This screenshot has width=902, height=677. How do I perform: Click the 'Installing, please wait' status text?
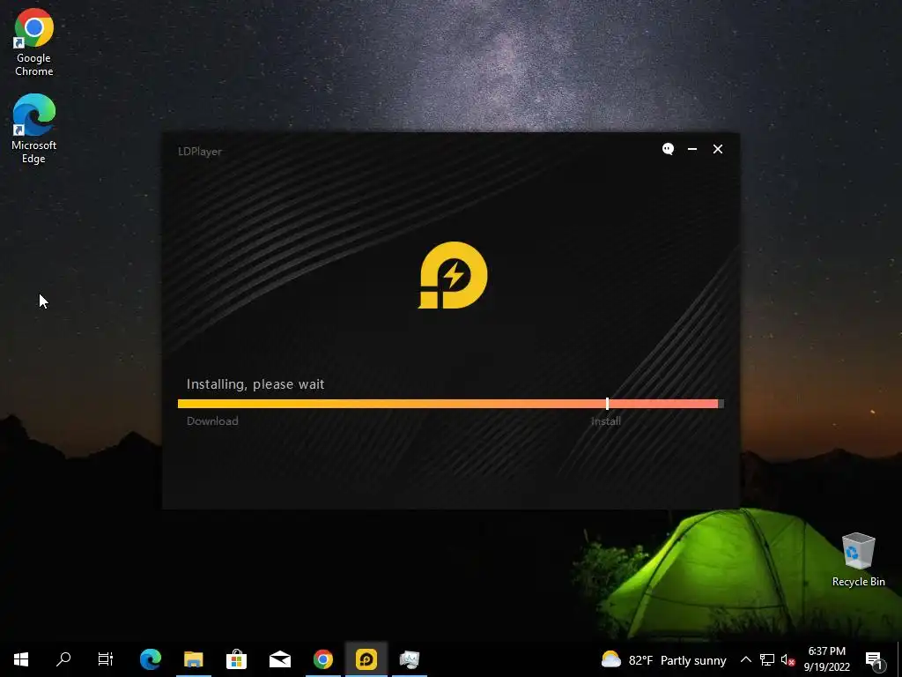point(255,384)
